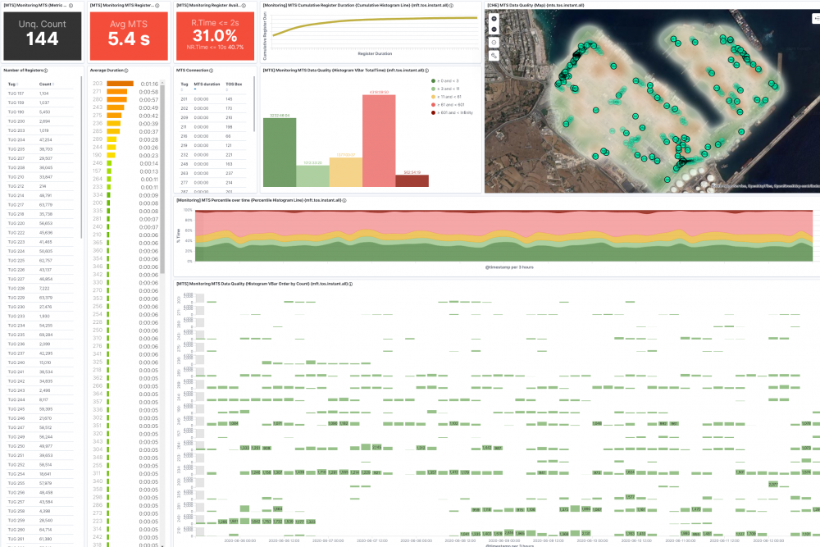820x547 pixels.
Task: Sort MTS Connection by TOS Box column
Action: [234, 84]
